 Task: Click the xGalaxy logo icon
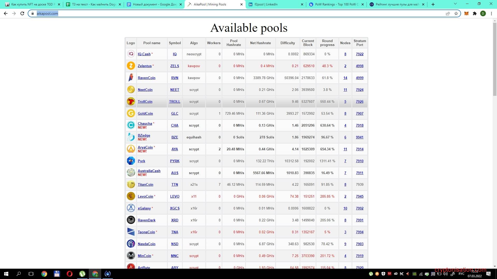pyautogui.click(x=131, y=208)
